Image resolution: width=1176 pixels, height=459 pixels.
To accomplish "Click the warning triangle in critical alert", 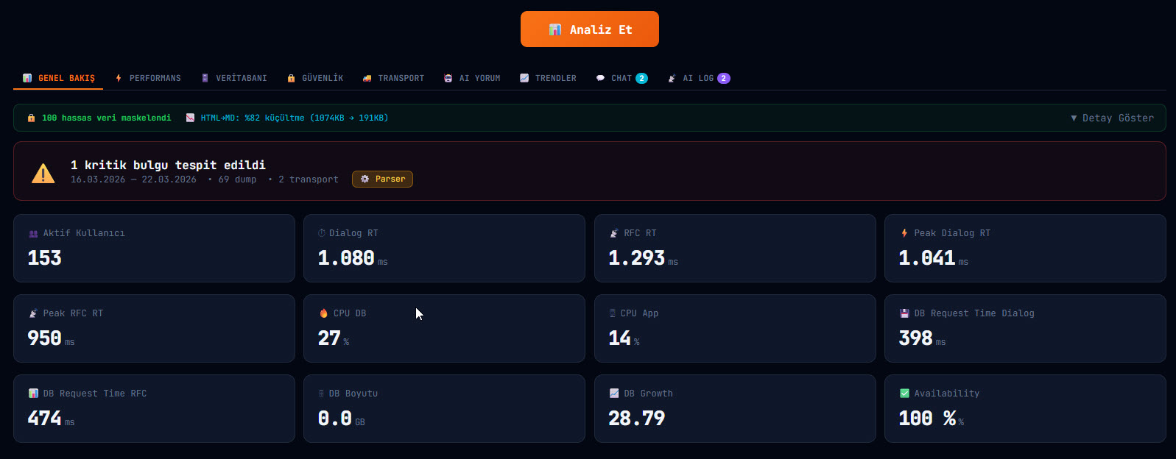I will (43, 173).
